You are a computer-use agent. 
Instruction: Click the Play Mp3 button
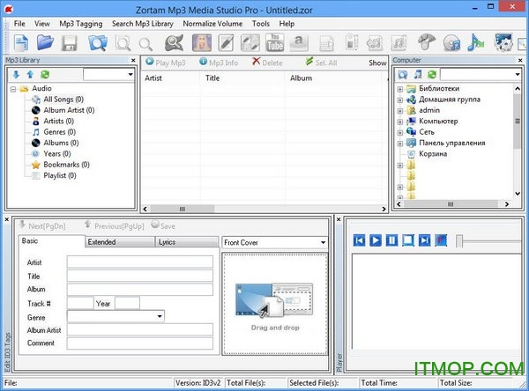pos(166,63)
